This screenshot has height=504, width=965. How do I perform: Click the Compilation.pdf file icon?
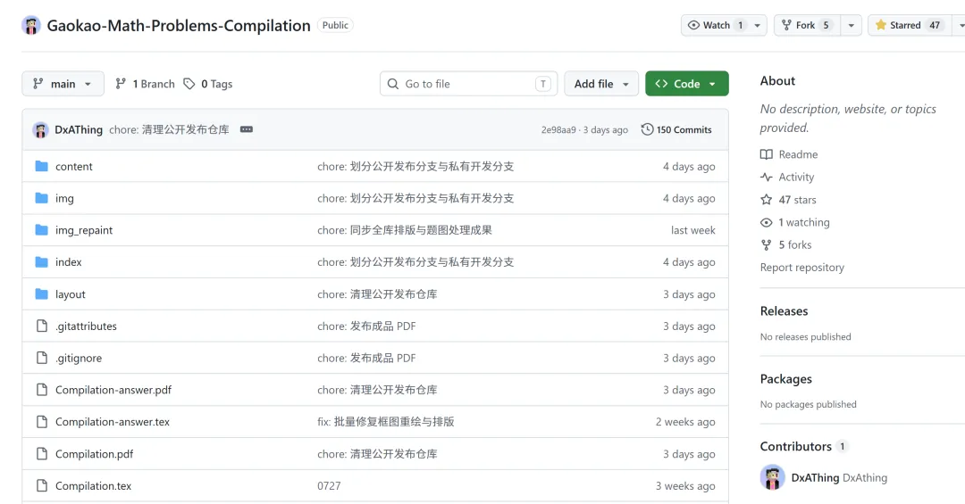pos(41,453)
